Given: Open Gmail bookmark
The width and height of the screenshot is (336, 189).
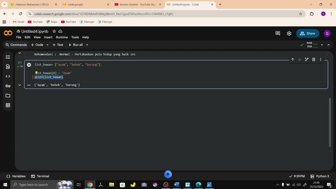Looking at the screenshot, I should coord(18,22).
